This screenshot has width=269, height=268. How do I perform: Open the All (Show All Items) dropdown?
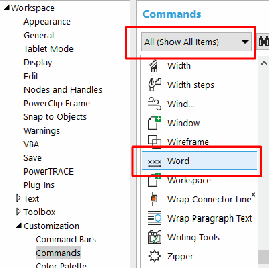[x=197, y=42]
